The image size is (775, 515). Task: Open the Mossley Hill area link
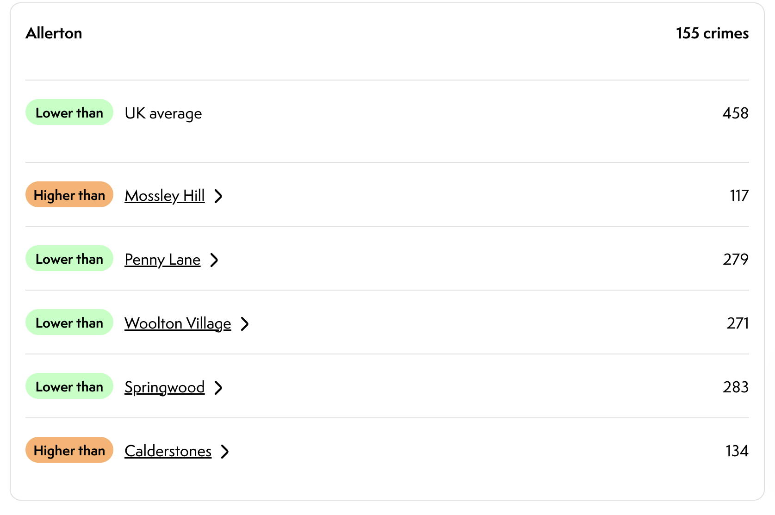point(164,196)
